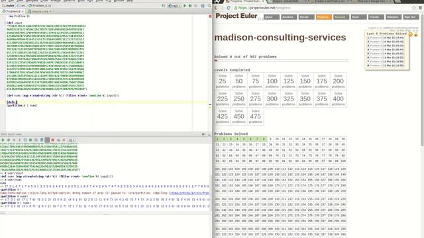Click the (partition 4 1 nums) line in the editor

tap(22, 106)
